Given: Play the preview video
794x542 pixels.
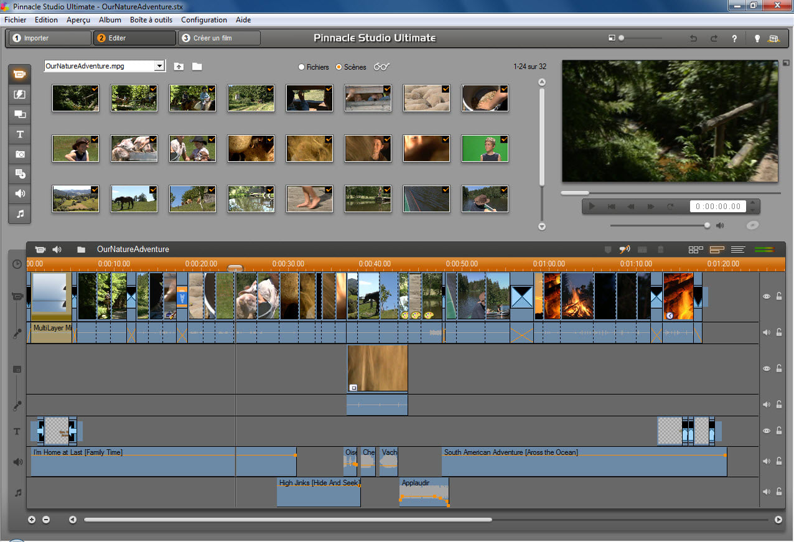Looking at the screenshot, I should tap(592, 207).
